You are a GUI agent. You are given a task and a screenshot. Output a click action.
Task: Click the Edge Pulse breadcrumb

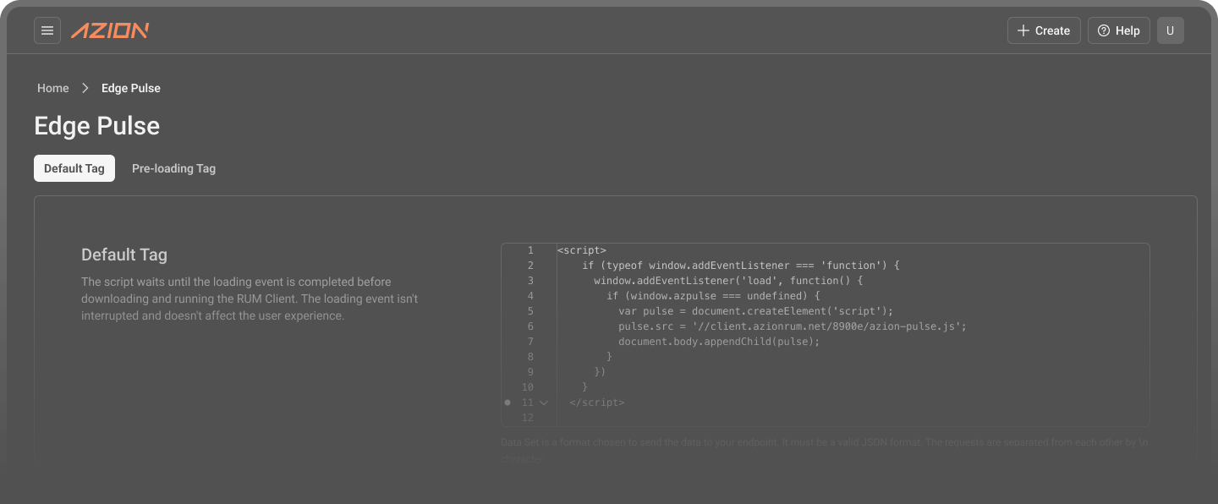pyautogui.click(x=131, y=88)
